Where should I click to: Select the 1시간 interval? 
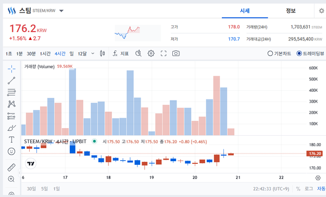tap(45, 53)
